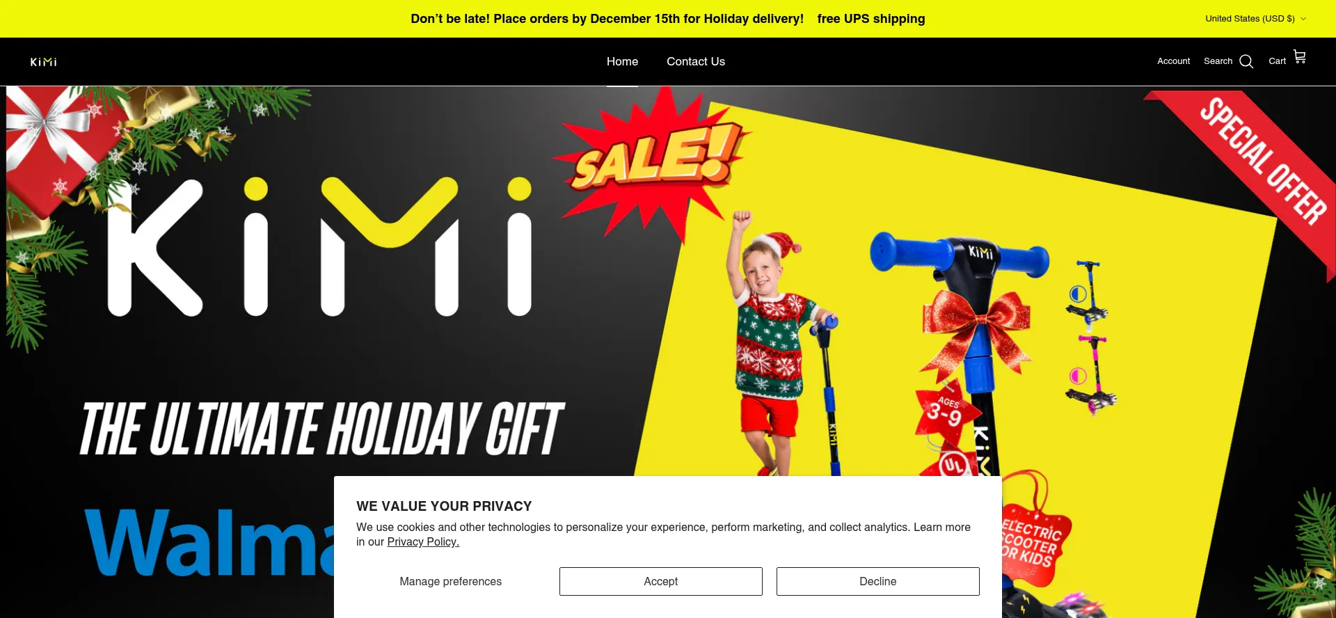Decline cookies in privacy banner
This screenshot has width=1336, height=618.
coord(877,581)
